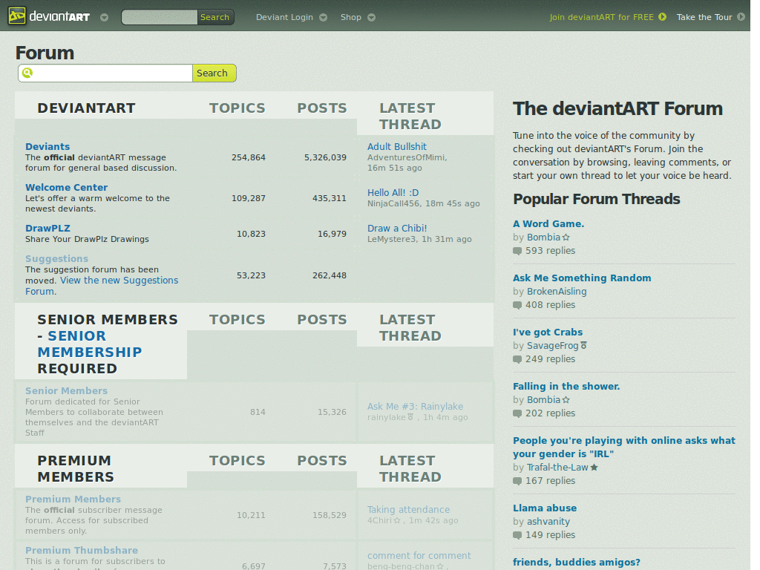The width and height of the screenshot is (760, 570).
Task: Open friends, buddies amigos? thread
Action: pos(577,563)
